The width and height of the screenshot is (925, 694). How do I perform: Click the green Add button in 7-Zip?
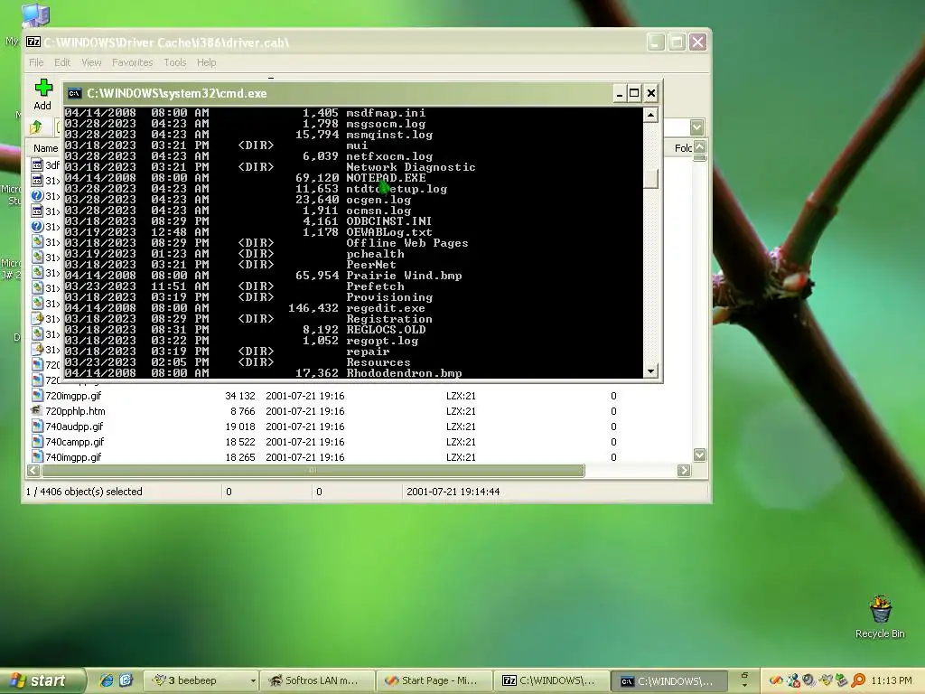[x=42, y=94]
